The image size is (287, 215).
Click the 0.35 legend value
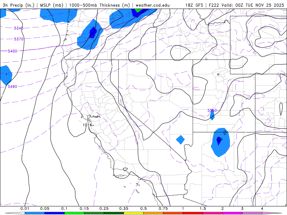(x=124, y=209)
